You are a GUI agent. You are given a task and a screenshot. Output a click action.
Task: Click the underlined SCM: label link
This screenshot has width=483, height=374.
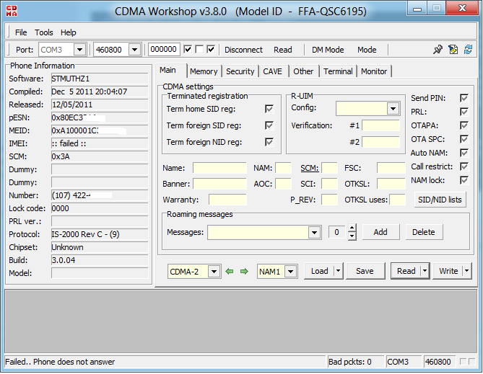pos(309,168)
